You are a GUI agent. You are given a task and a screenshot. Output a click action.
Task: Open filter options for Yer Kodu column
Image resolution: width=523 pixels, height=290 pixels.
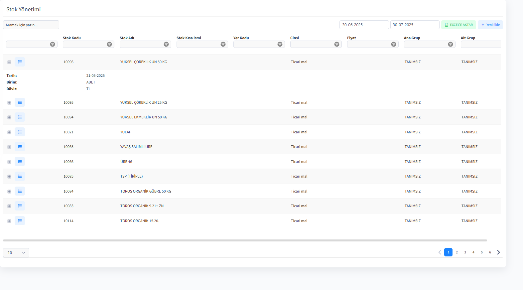[x=280, y=44]
